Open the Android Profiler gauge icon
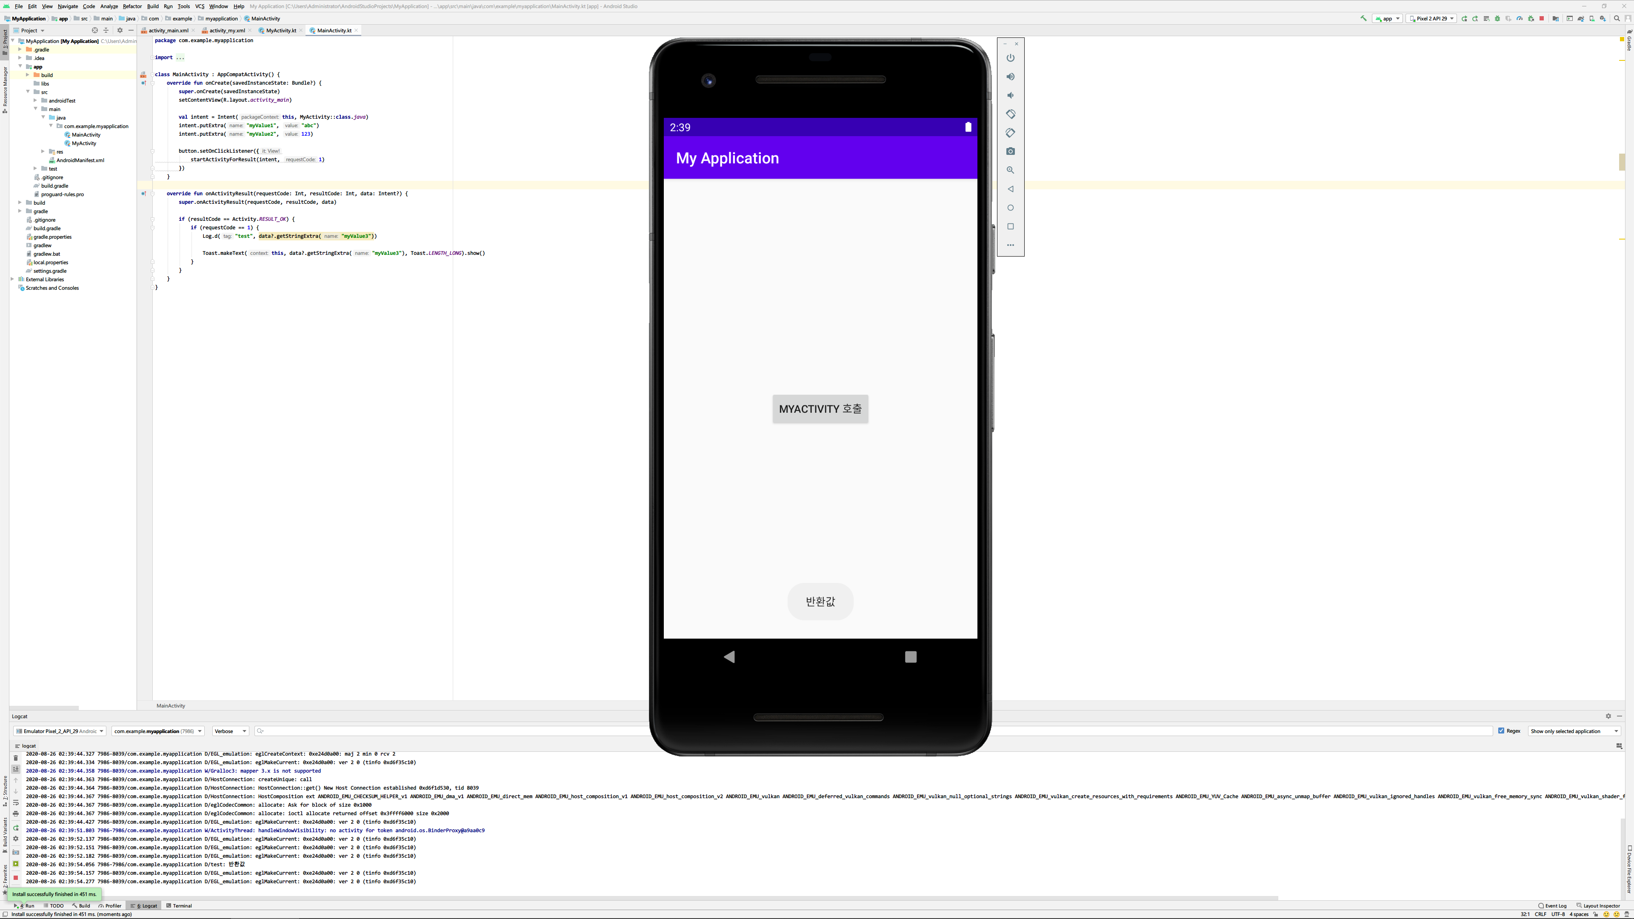Image resolution: width=1634 pixels, height=919 pixels. point(1519,18)
